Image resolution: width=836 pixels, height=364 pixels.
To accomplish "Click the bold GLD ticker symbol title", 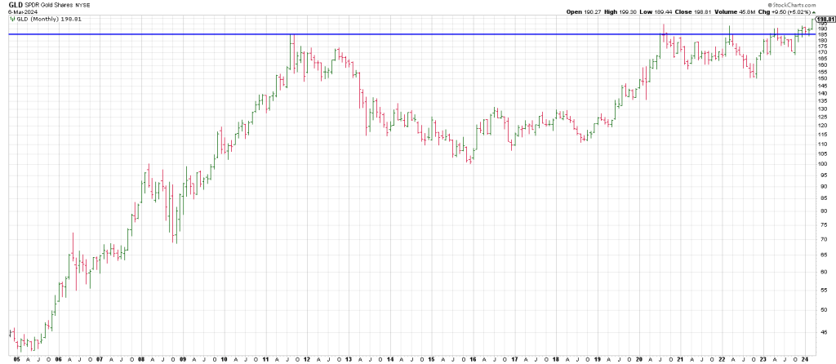I will click(x=15, y=5).
